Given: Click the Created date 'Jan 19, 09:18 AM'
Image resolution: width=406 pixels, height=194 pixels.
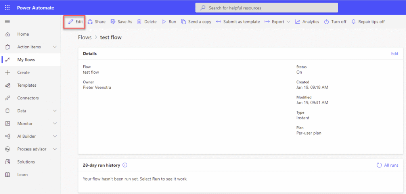Looking at the screenshot, I should coord(312,87).
